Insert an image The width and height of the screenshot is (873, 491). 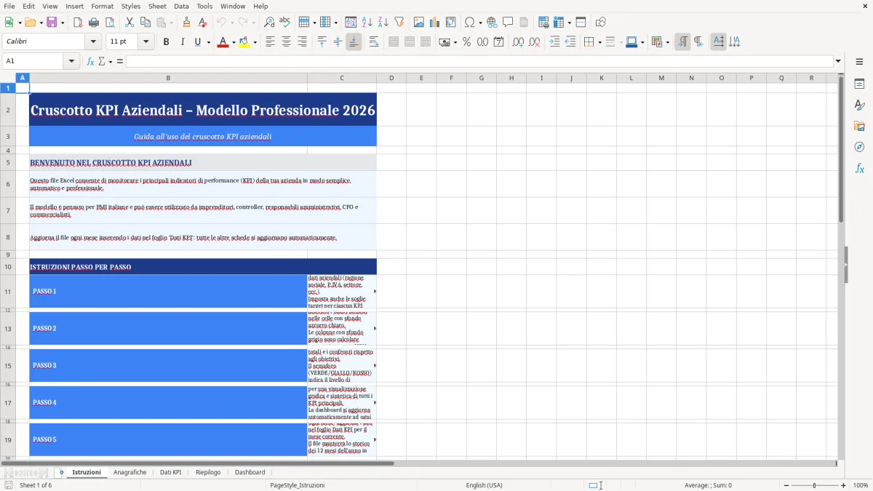419,23
